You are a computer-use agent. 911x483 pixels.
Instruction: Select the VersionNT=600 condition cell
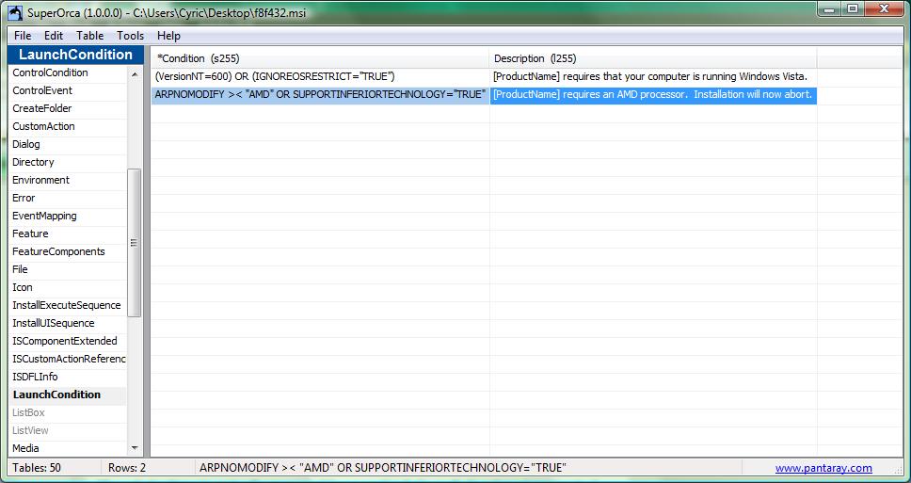[x=320, y=76]
